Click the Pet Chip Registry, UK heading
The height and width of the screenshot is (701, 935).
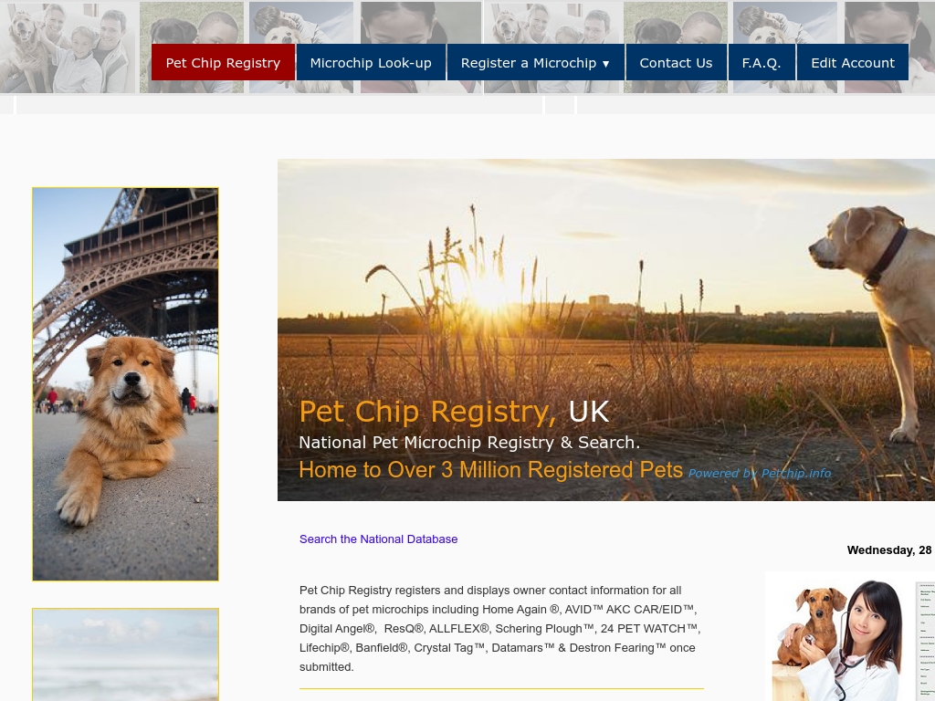click(454, 412)
